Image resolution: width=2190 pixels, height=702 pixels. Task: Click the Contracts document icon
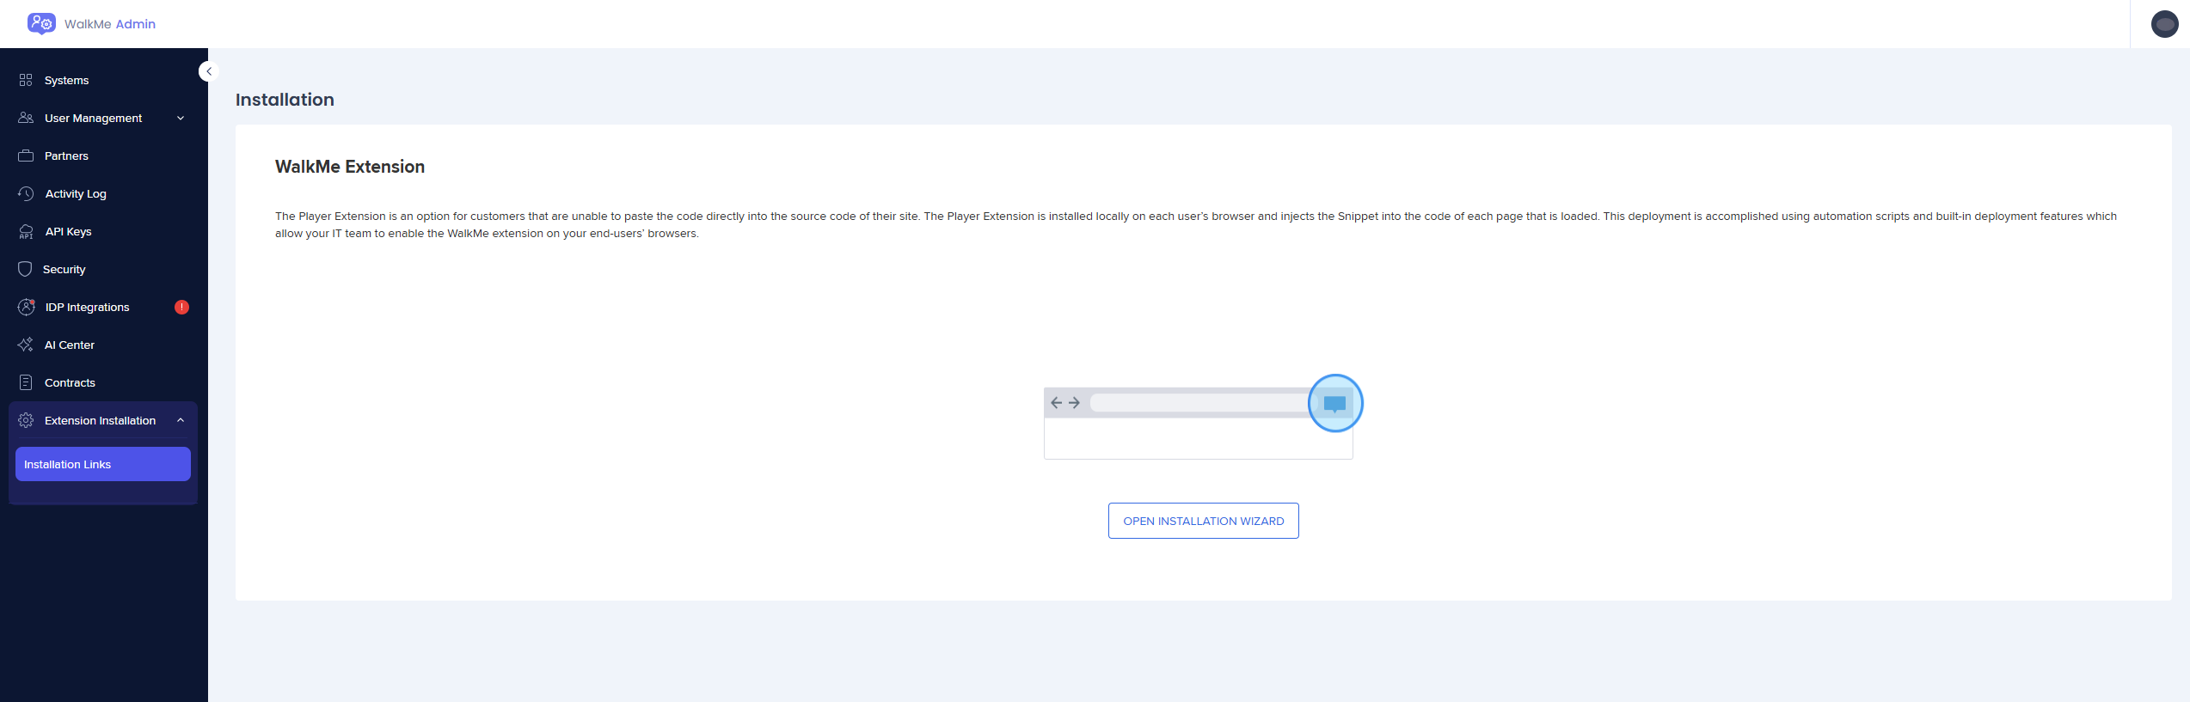click(x=26, y=382)
